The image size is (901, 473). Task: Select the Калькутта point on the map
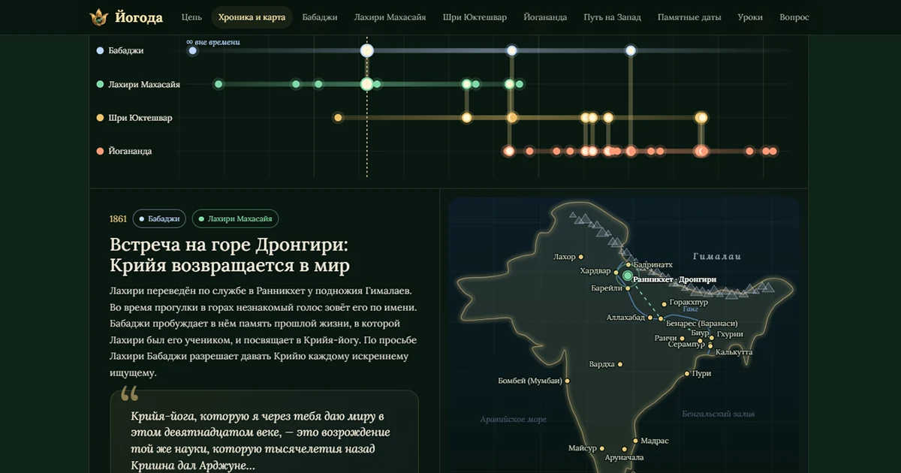pyautogui.click(x=710, y=348)
